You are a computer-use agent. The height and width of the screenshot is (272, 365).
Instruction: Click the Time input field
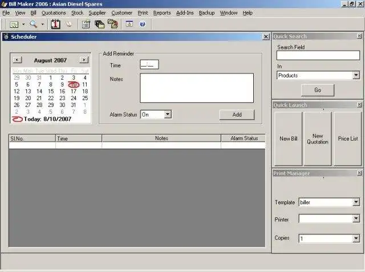pos(149,64)
